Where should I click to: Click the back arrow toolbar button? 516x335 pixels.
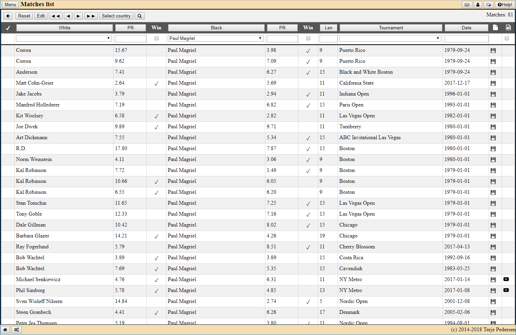click(8, 16)
